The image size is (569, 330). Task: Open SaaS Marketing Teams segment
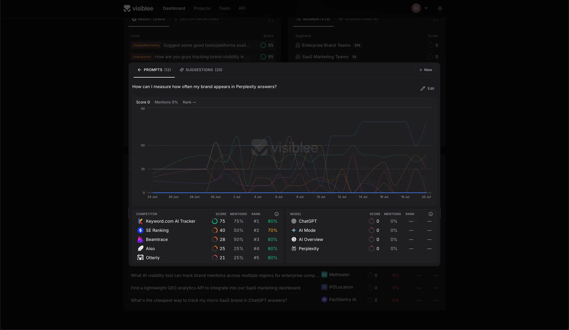(x=367, y=57)
